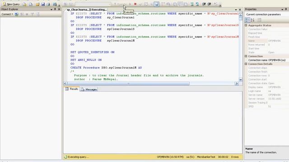Switch output to Results to File

pos(186,4)
